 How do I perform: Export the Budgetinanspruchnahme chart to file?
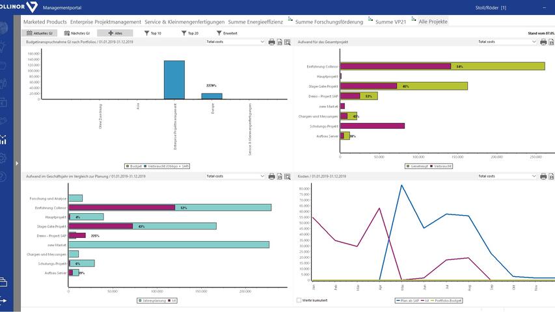point(280,42)
